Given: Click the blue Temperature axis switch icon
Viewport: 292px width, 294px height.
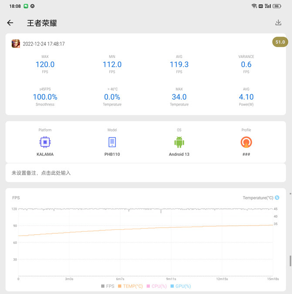Looking at the screenshot, I should pyautogui.click(x=277, y=198).
